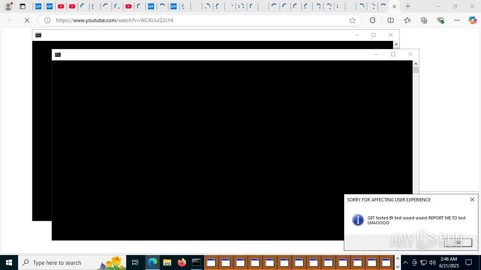The height and width of the screenshot is (270, 481).
Task: Open a new browser tab
Action: pyautogui.click(x=408, y=6)
